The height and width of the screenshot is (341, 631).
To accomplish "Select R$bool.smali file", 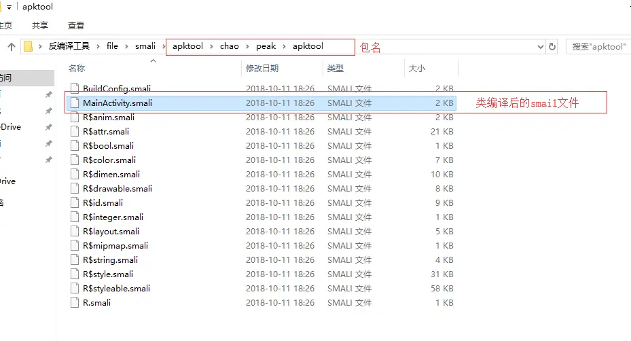I will point(108,146).
